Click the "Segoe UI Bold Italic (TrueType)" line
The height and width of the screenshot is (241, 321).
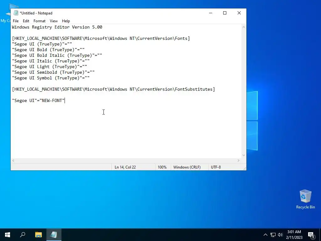pos(57,55)
